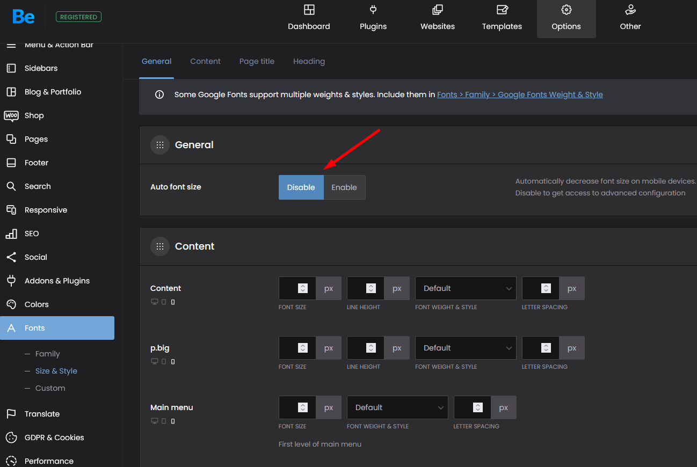
Task: Click the REGISTERED badge
Action: pyautogui.click(x=78, y=17)
